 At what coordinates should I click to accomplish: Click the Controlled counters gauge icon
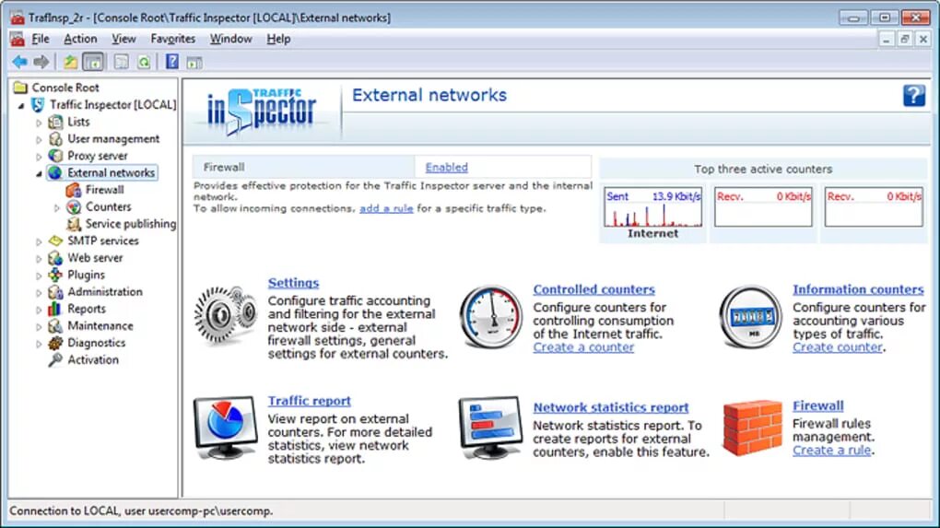491,317
